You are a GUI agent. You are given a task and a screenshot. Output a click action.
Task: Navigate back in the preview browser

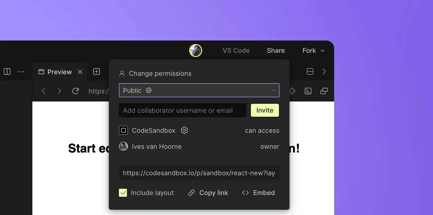tap(43, 91)
